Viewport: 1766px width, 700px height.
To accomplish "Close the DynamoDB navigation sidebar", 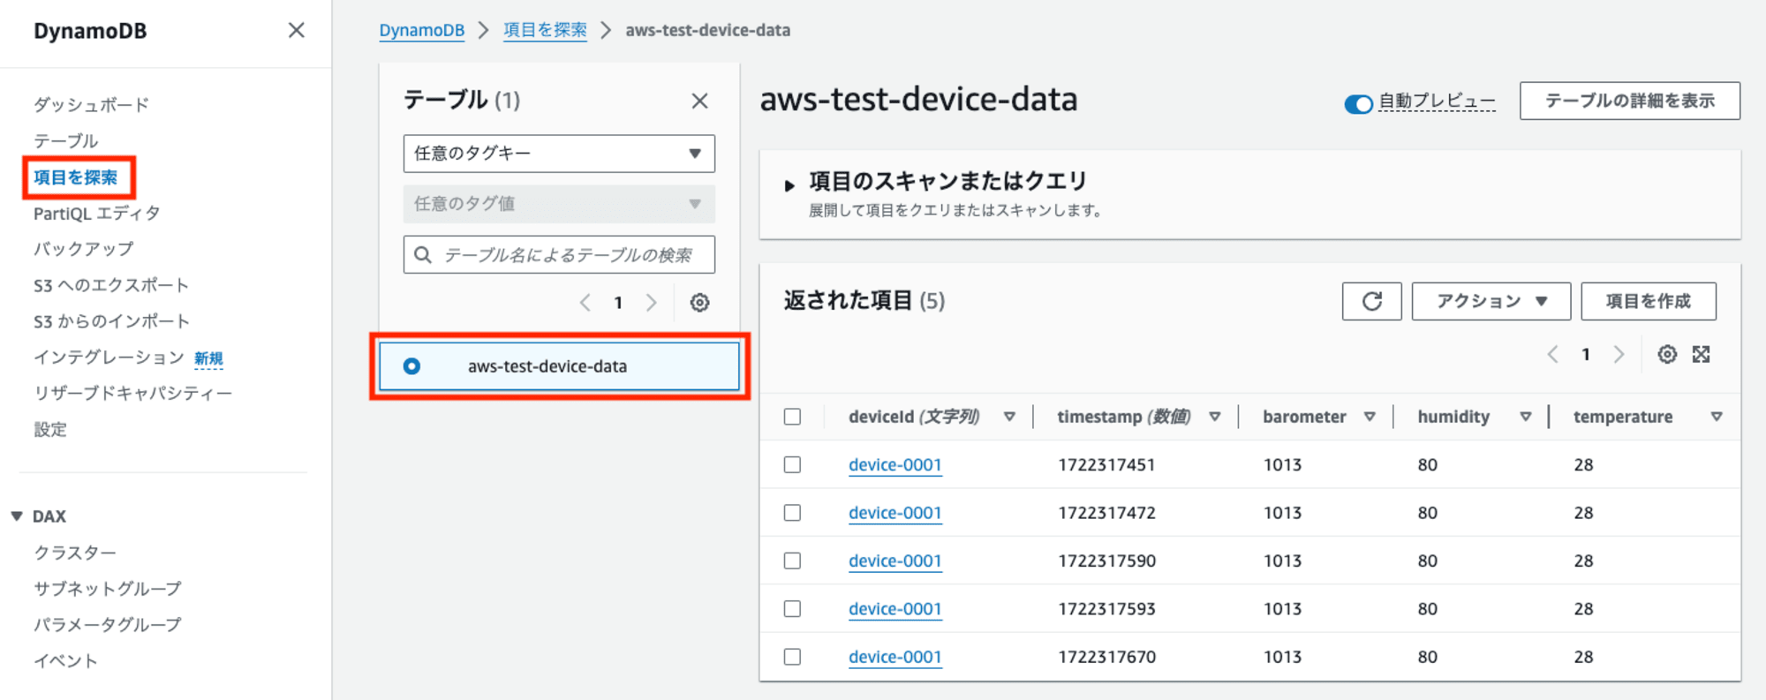I will pyautogui.click(x=297, y=31).
